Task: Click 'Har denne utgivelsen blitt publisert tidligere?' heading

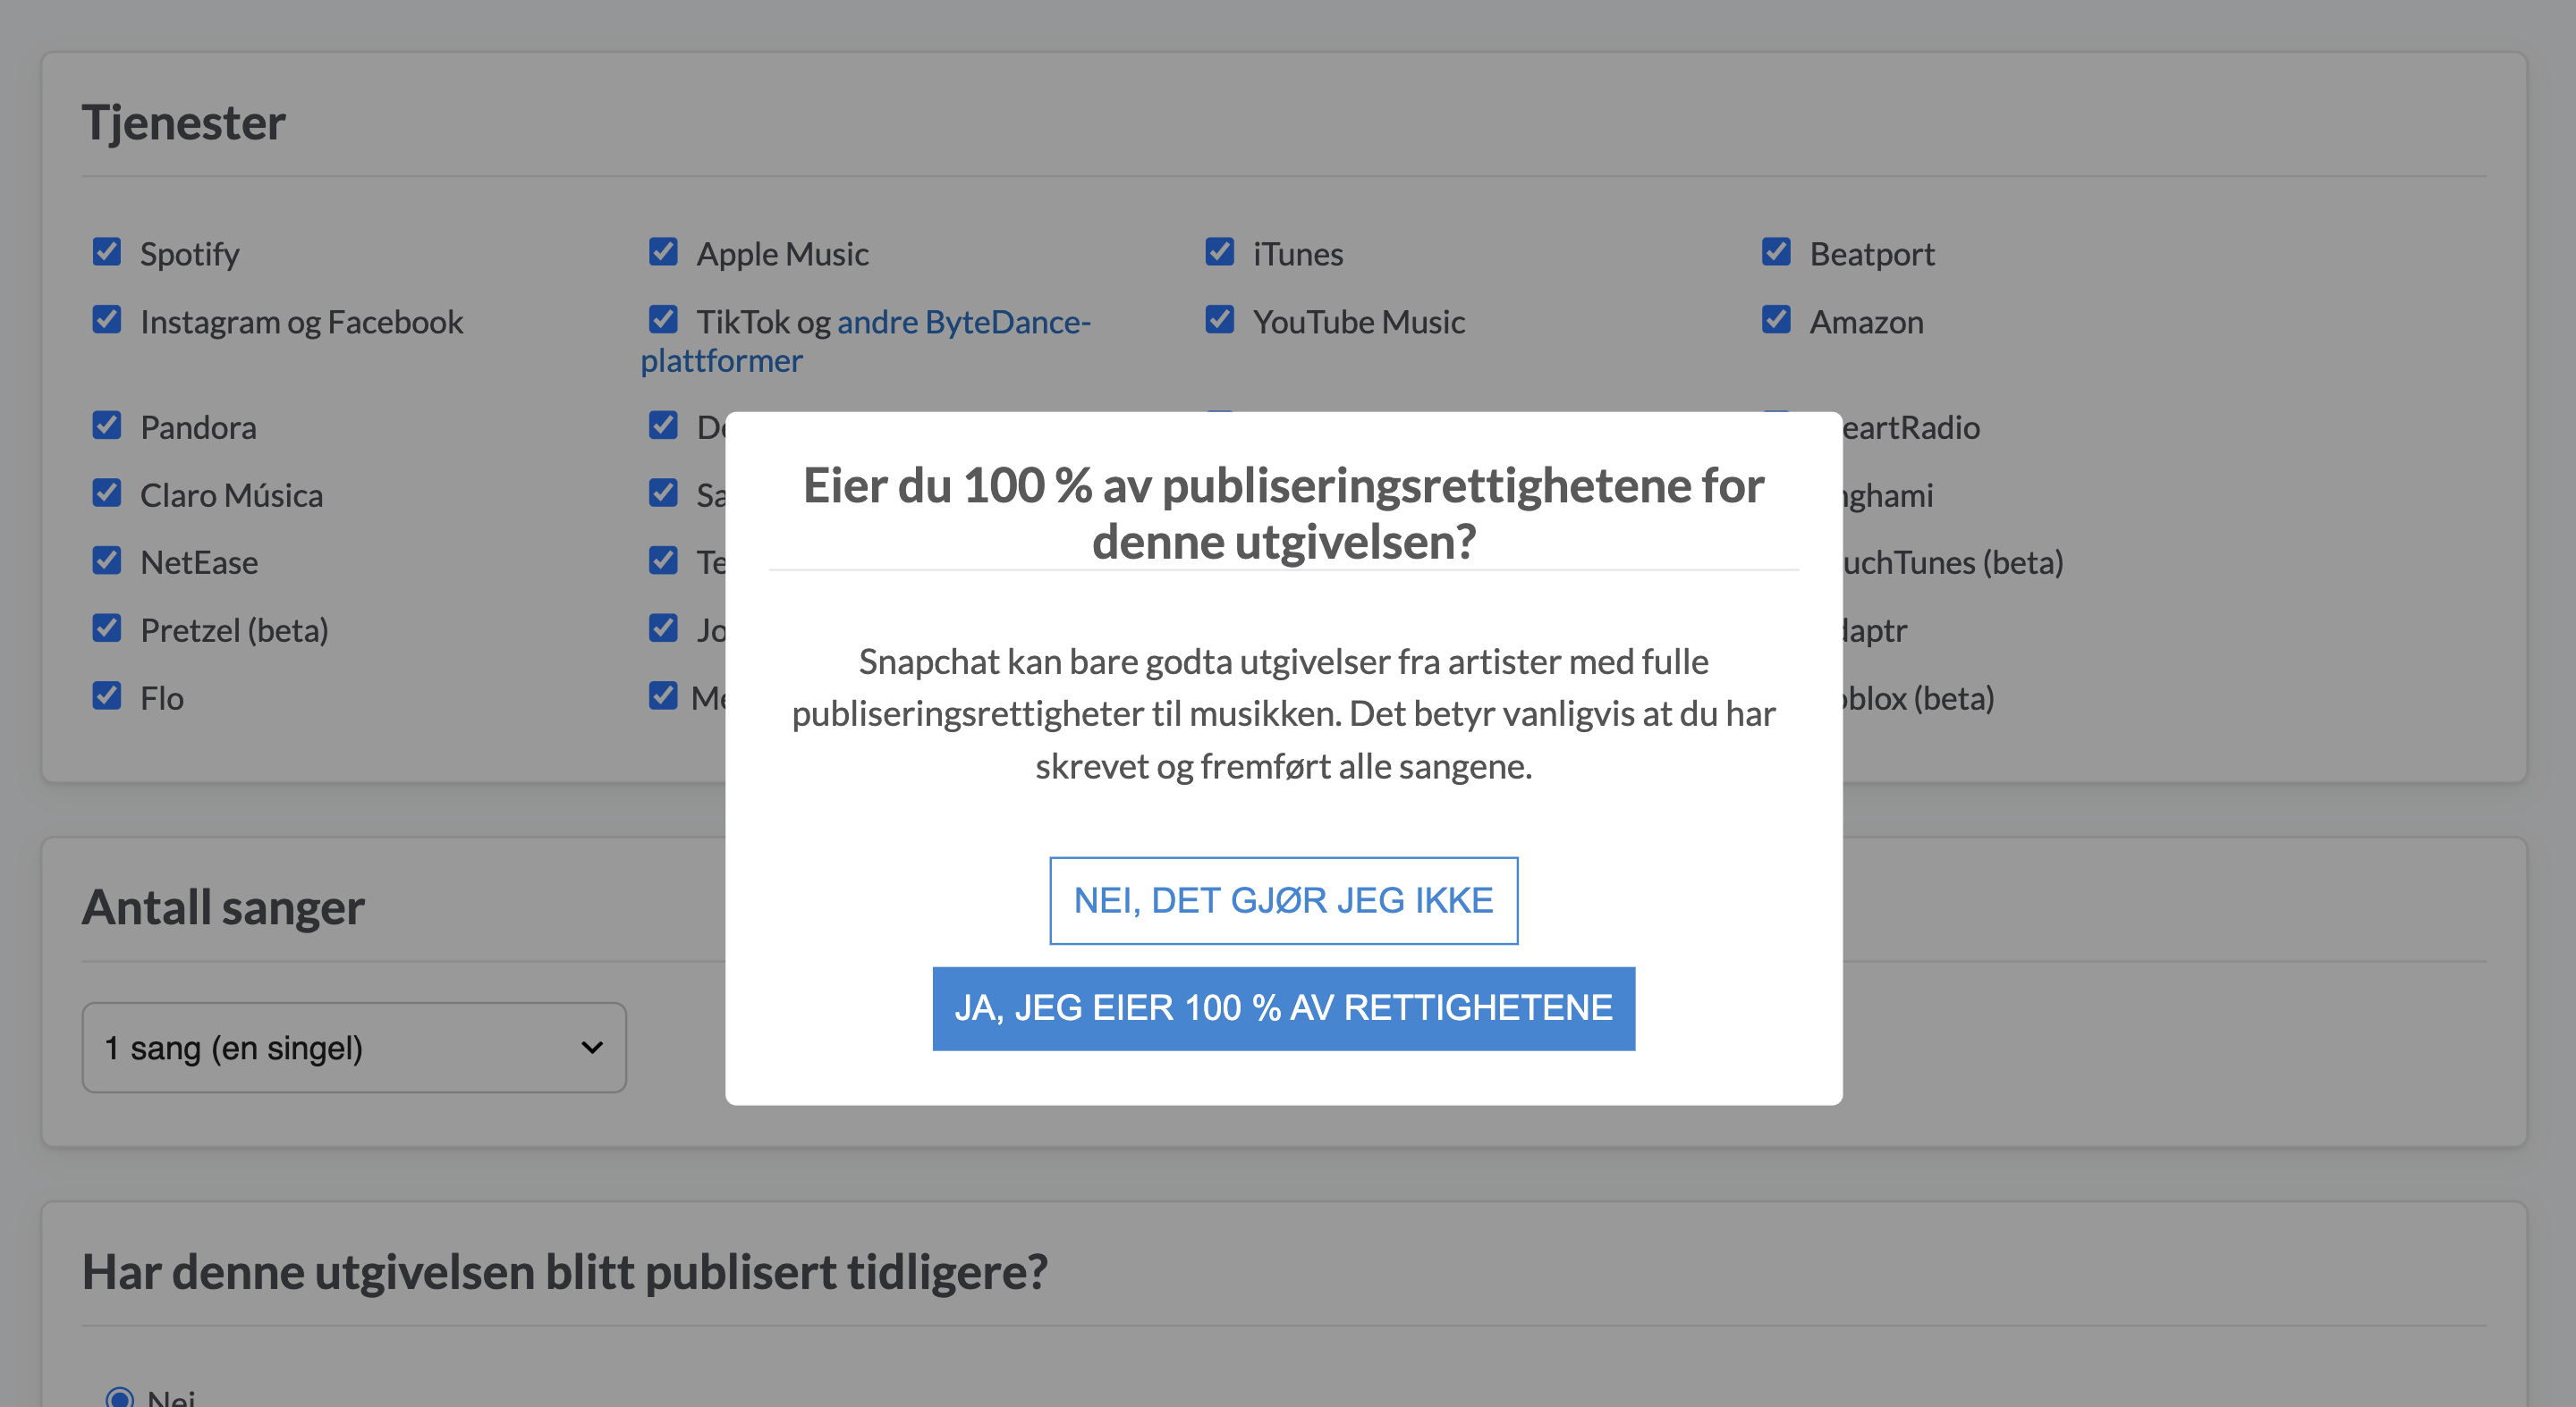Action: click(565, 1272)
